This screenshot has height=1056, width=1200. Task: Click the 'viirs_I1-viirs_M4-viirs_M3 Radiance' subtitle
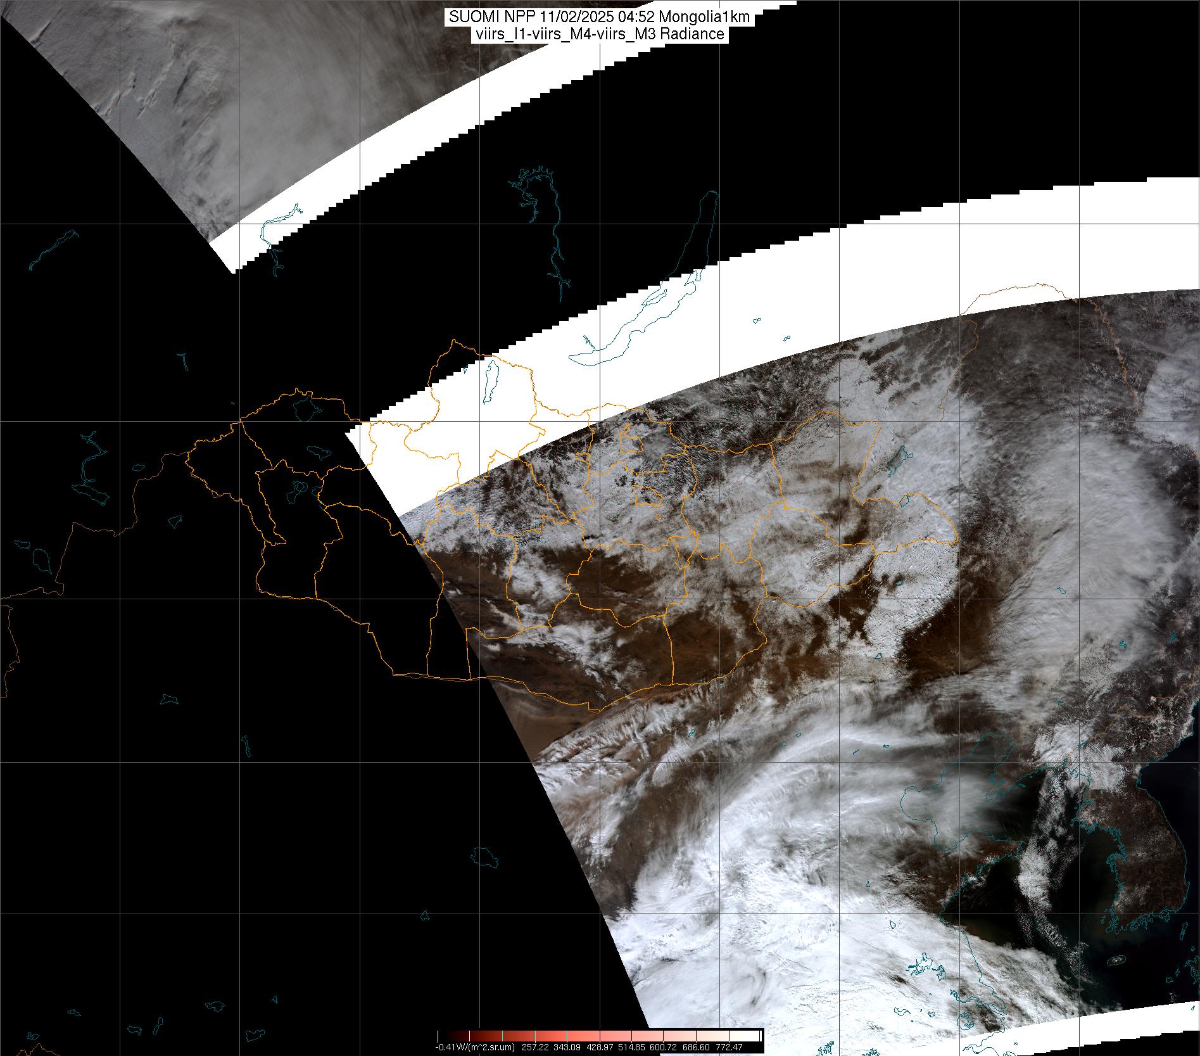point(599,34)
